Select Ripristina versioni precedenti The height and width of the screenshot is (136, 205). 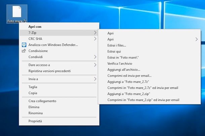pos(59,71)
